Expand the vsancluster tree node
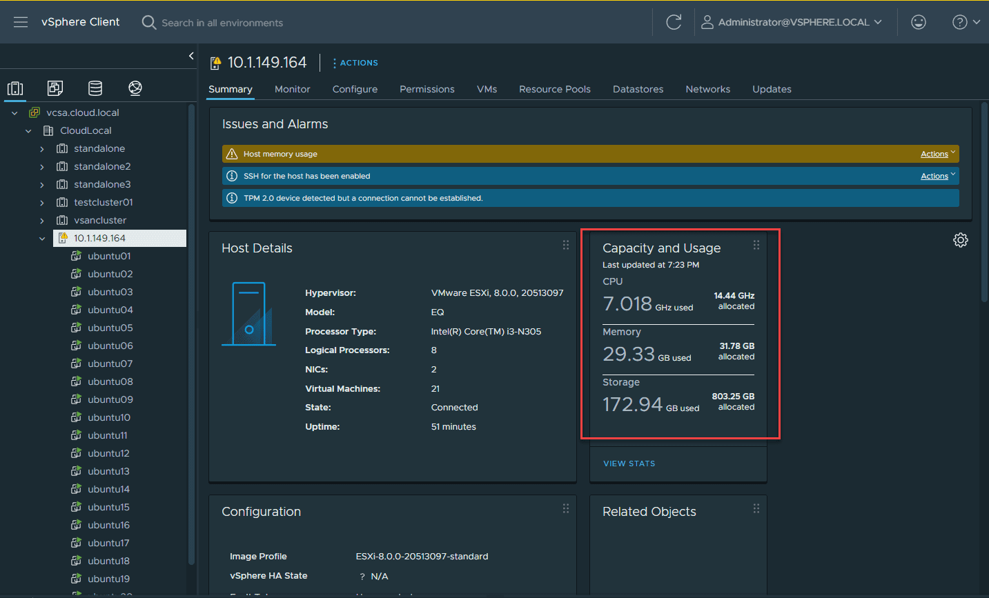Viewport: 989px width, 598px height. (x=42, y=221)
